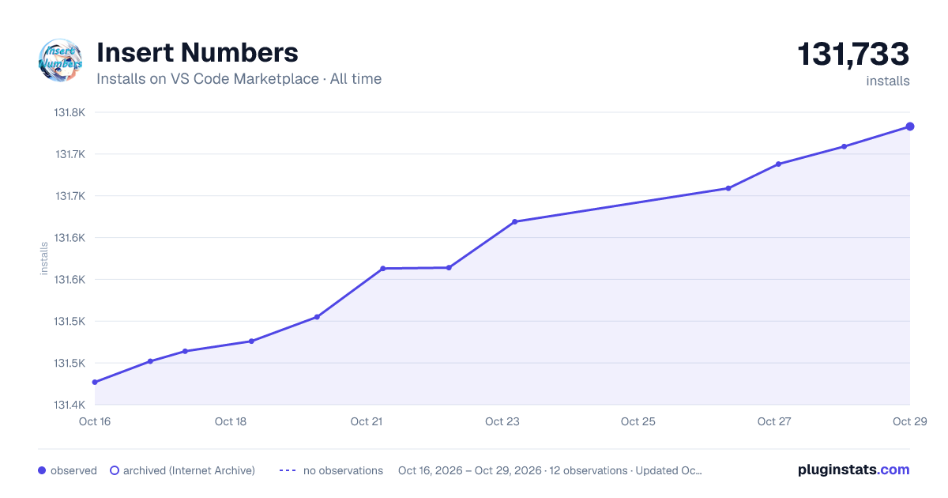Click the 'observed' legend label
Screen dimensions: 948x498
tap(73, 470)
